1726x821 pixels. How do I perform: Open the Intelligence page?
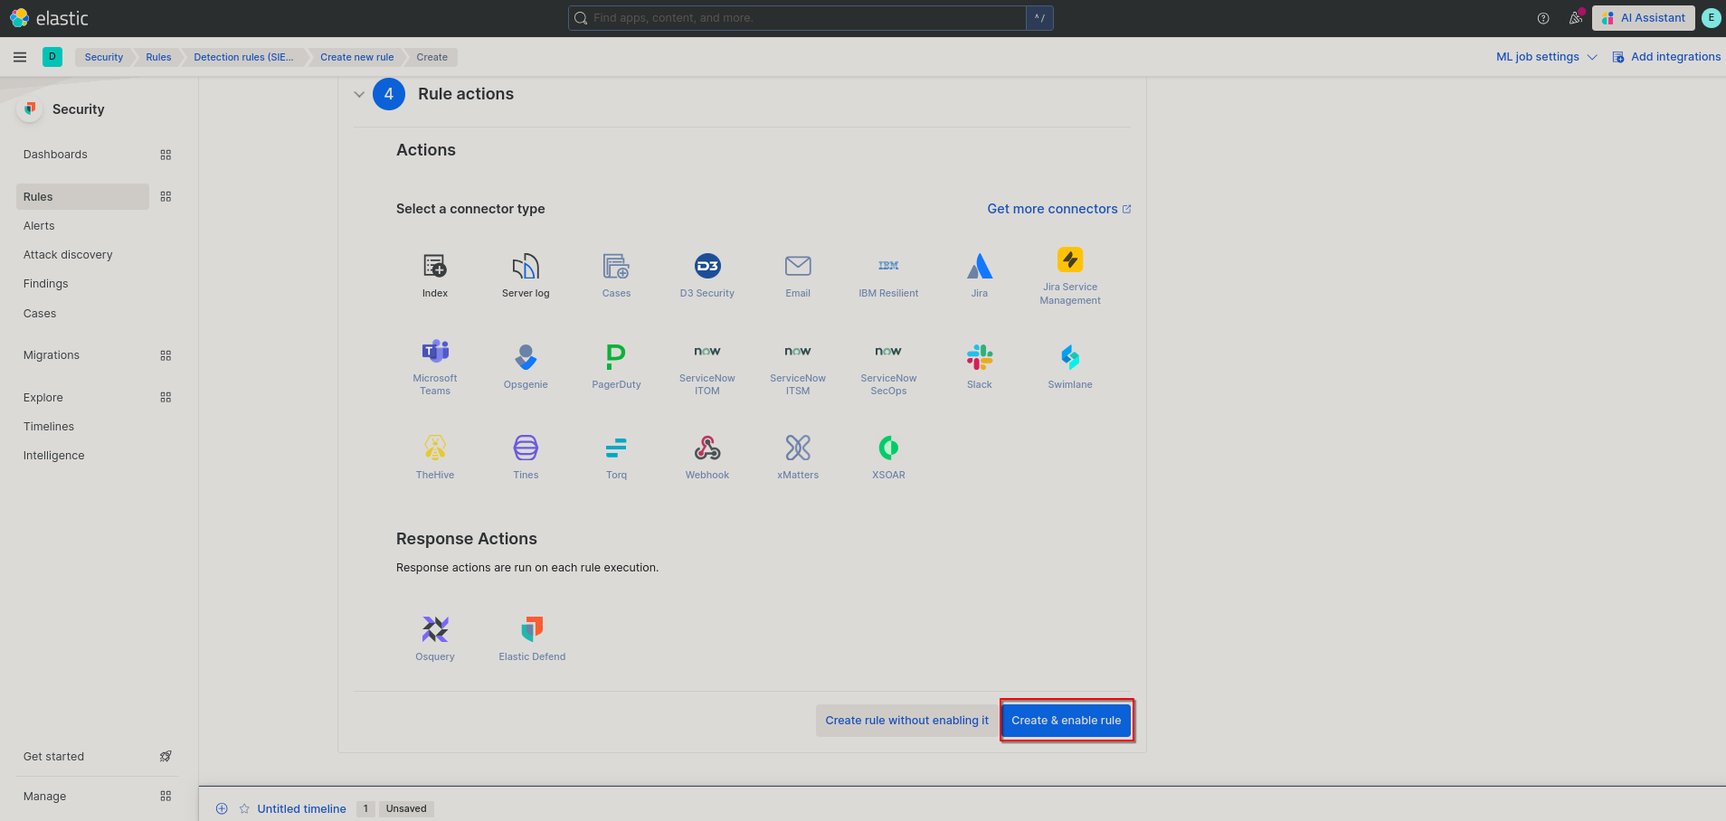[x=53, y=456]
